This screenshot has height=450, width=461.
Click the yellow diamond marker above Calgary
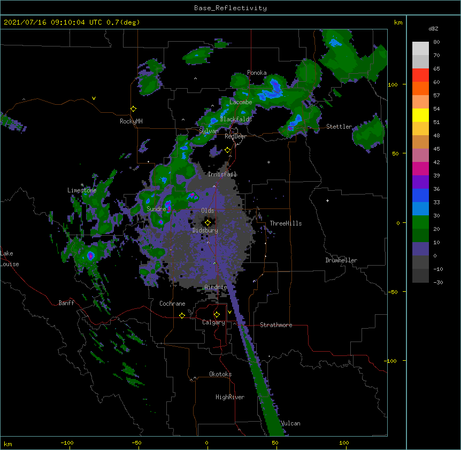point(217,315)
